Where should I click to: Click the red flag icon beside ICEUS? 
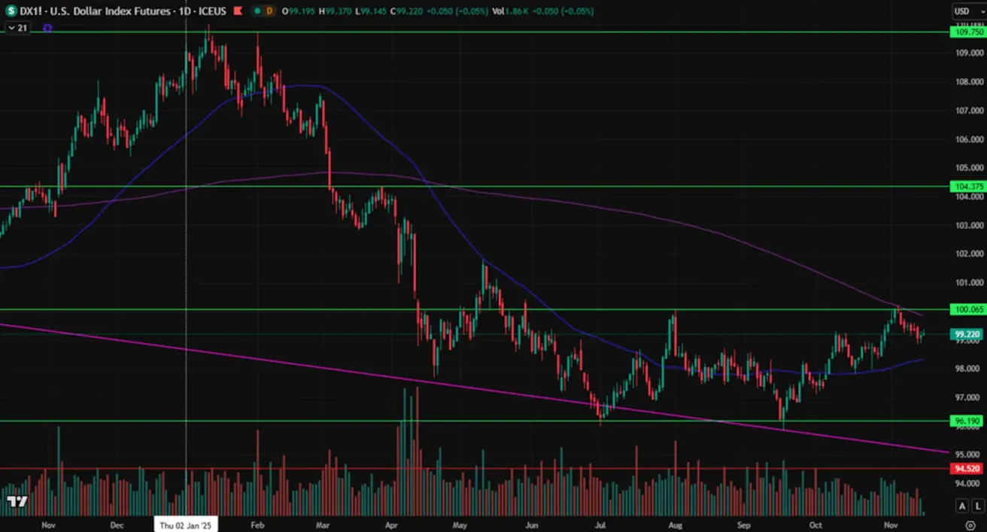[238, 11]
